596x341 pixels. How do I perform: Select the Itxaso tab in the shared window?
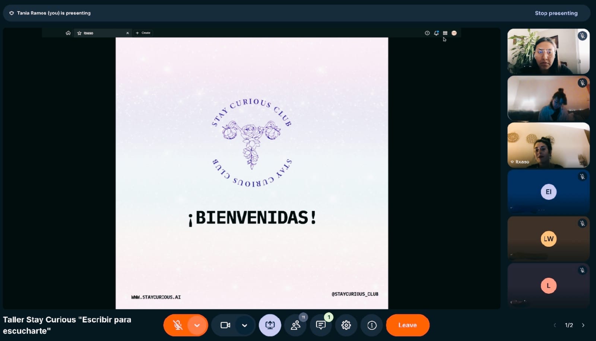103,33
